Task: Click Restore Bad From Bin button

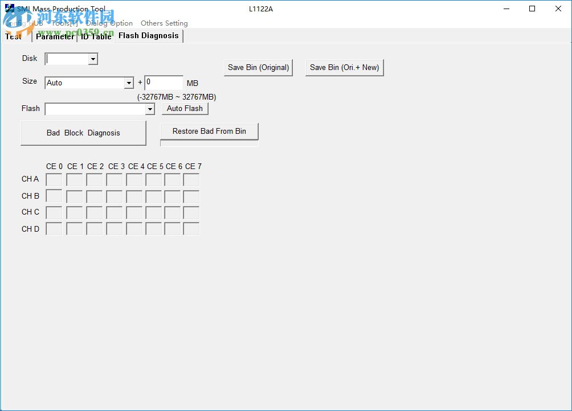Action: pyautogui.click(x=210, y=131)
